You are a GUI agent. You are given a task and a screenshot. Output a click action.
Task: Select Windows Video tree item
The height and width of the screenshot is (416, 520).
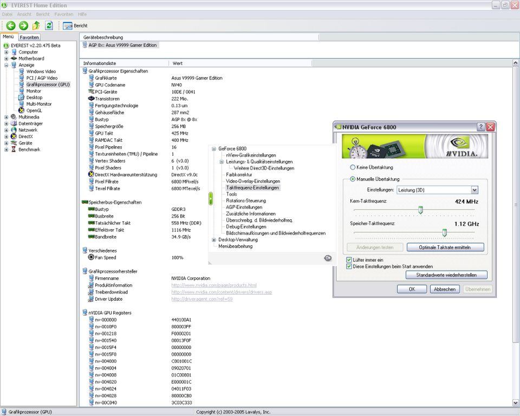pyautogui.click(x=41, y=71)
